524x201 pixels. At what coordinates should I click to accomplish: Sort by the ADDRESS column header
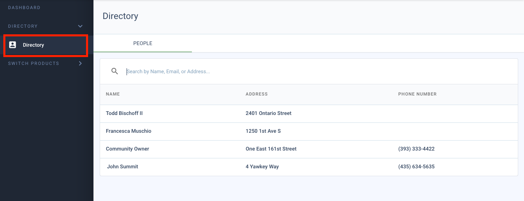(x=256, y=94)
